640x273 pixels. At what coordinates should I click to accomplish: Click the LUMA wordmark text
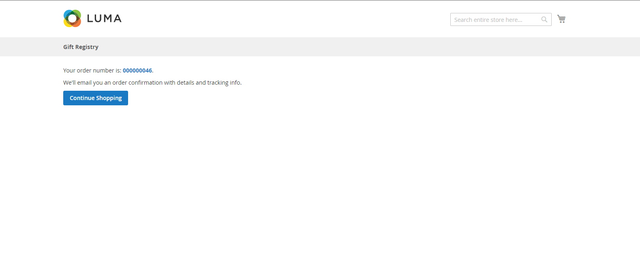click(104, 19)
